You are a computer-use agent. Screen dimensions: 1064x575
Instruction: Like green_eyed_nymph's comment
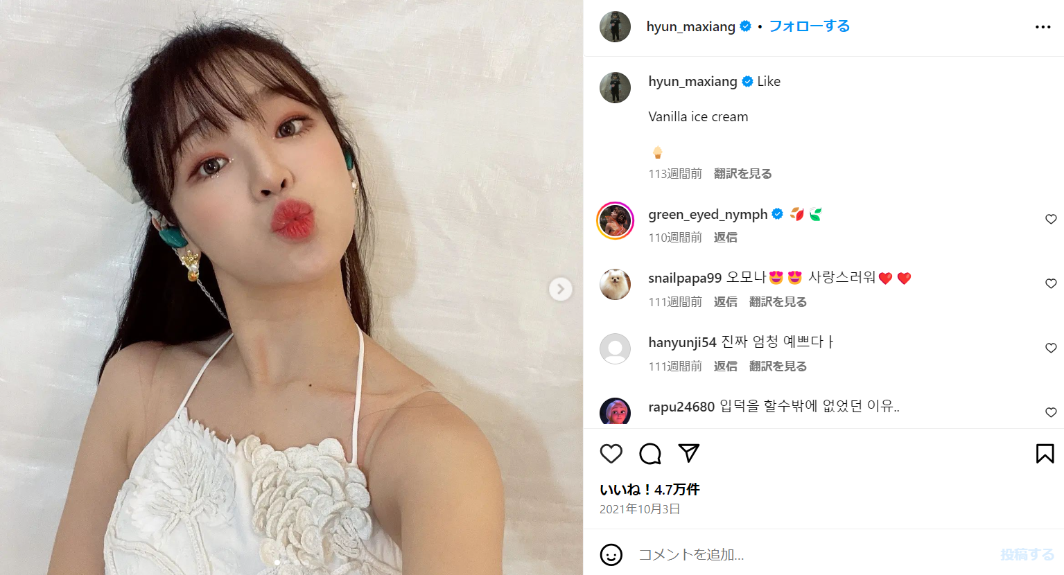[1051, 219]
